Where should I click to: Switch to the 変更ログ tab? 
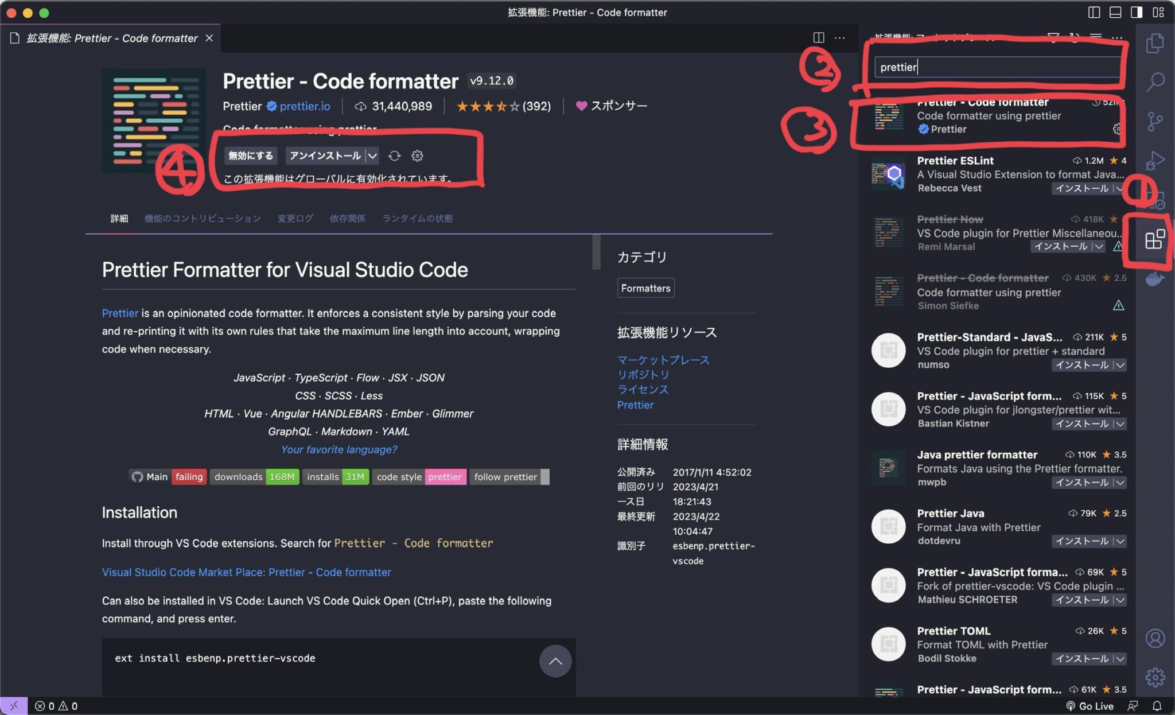point(294,218)
